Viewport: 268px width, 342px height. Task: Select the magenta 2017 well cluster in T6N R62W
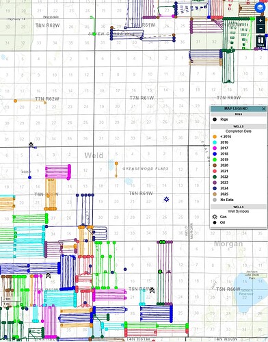click(58, 172)
